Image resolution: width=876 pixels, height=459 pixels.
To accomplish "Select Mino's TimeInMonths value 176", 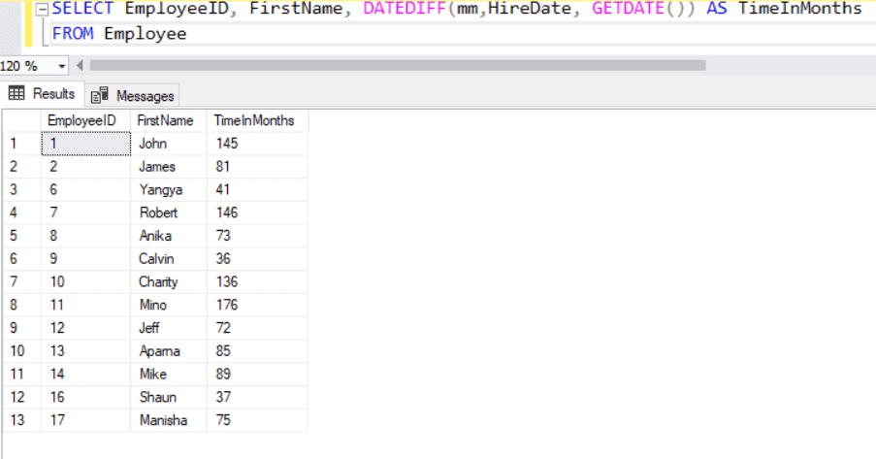I will point(227,306).
